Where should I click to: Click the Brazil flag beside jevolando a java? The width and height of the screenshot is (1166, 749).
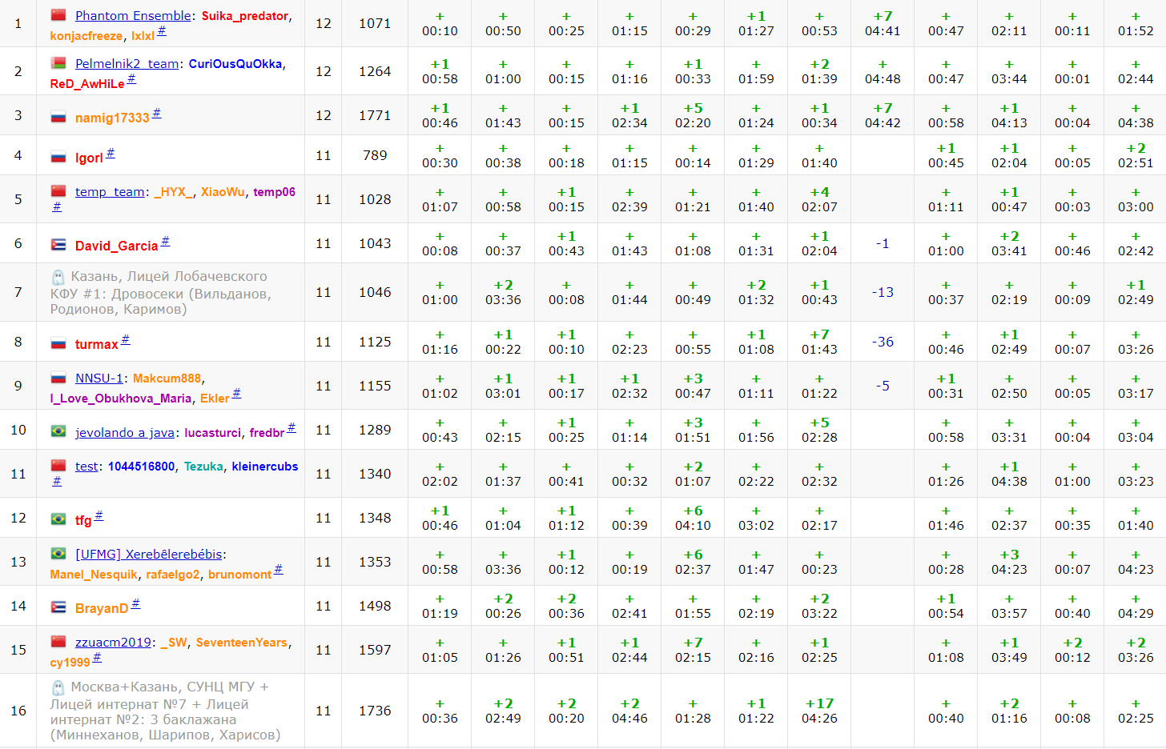58,431
